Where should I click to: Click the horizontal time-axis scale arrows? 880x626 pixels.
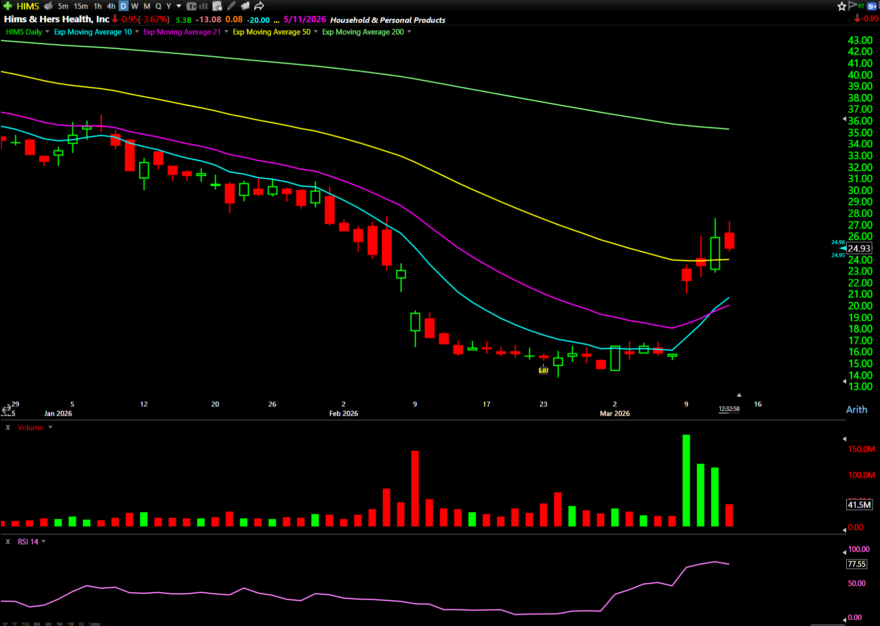[x=6, y=410]
